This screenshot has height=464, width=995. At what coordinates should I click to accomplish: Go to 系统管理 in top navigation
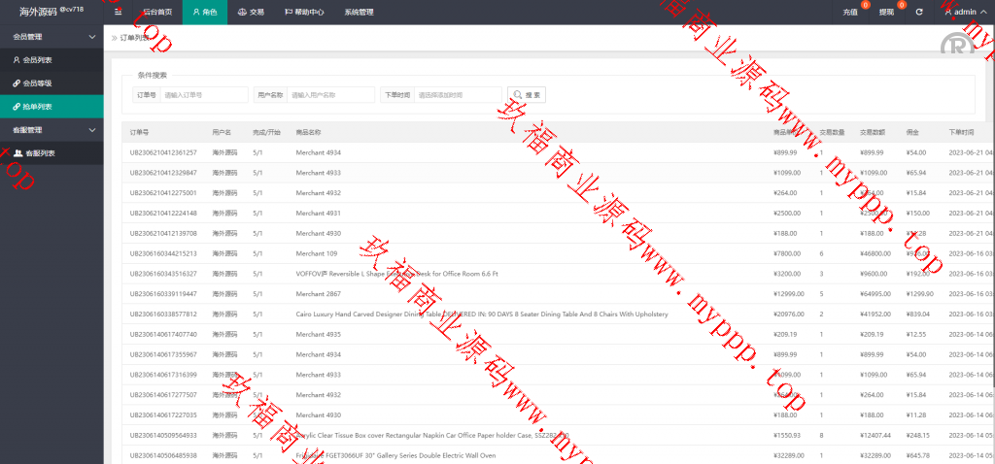click(x=359, y=13)
